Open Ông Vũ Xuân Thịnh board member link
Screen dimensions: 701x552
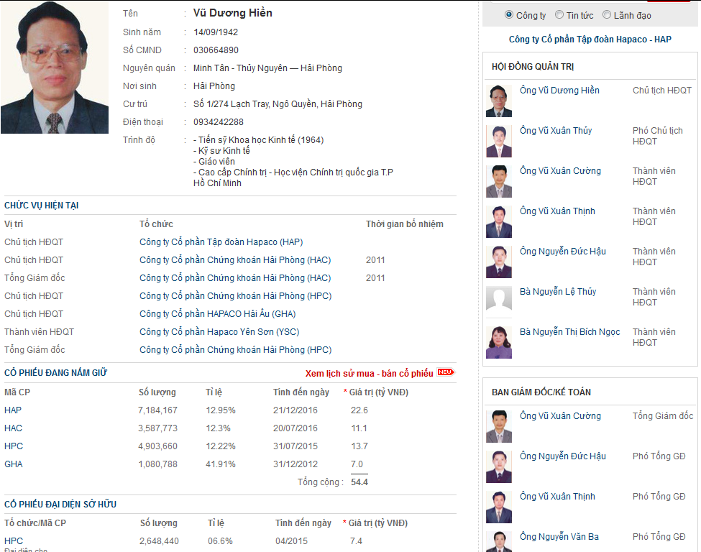tap(557, 211)
